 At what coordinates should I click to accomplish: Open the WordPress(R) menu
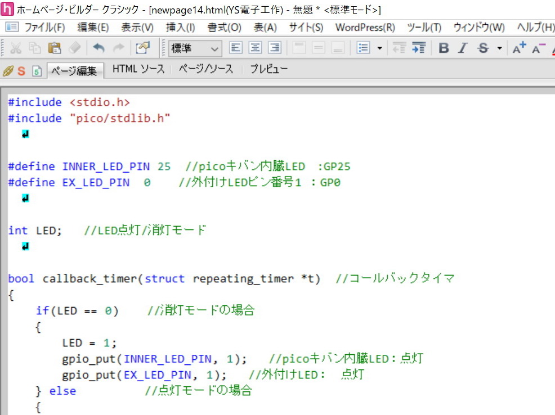tap(365, 28)
